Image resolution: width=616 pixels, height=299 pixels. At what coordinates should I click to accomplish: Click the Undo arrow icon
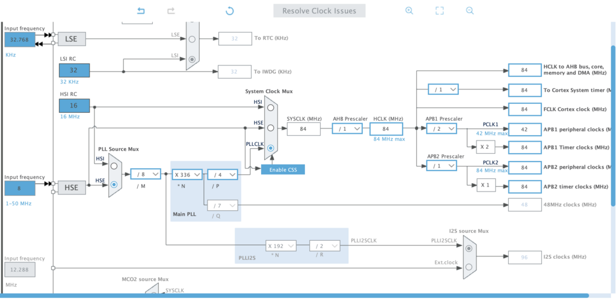pos(141,11)
